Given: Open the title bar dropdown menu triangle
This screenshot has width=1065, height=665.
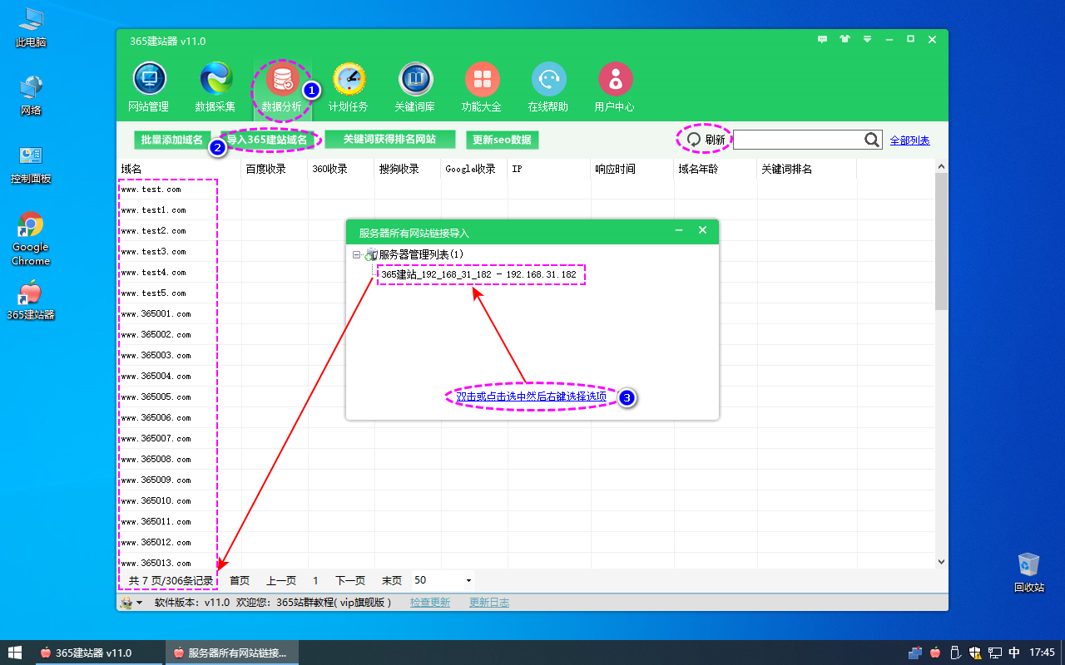Looking at the screenshot, I should click(867, 39).
